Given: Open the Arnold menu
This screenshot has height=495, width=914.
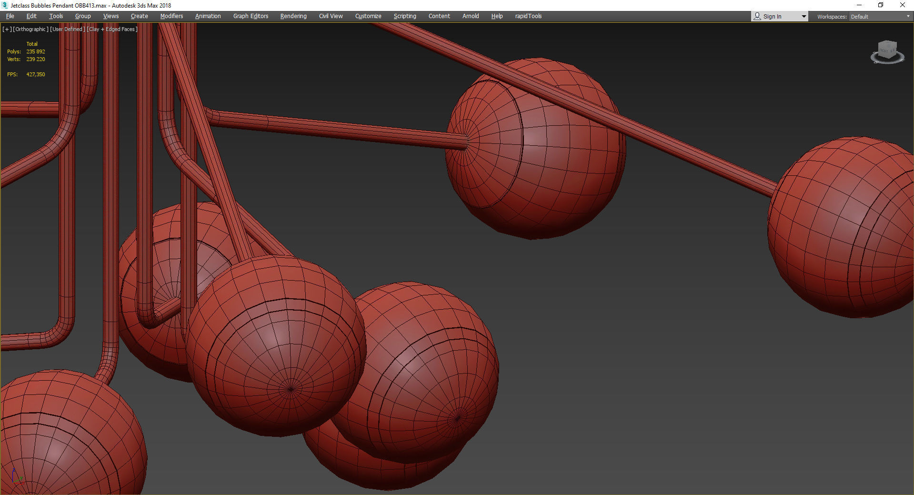Looking at the screenshot, I should 471,16.
